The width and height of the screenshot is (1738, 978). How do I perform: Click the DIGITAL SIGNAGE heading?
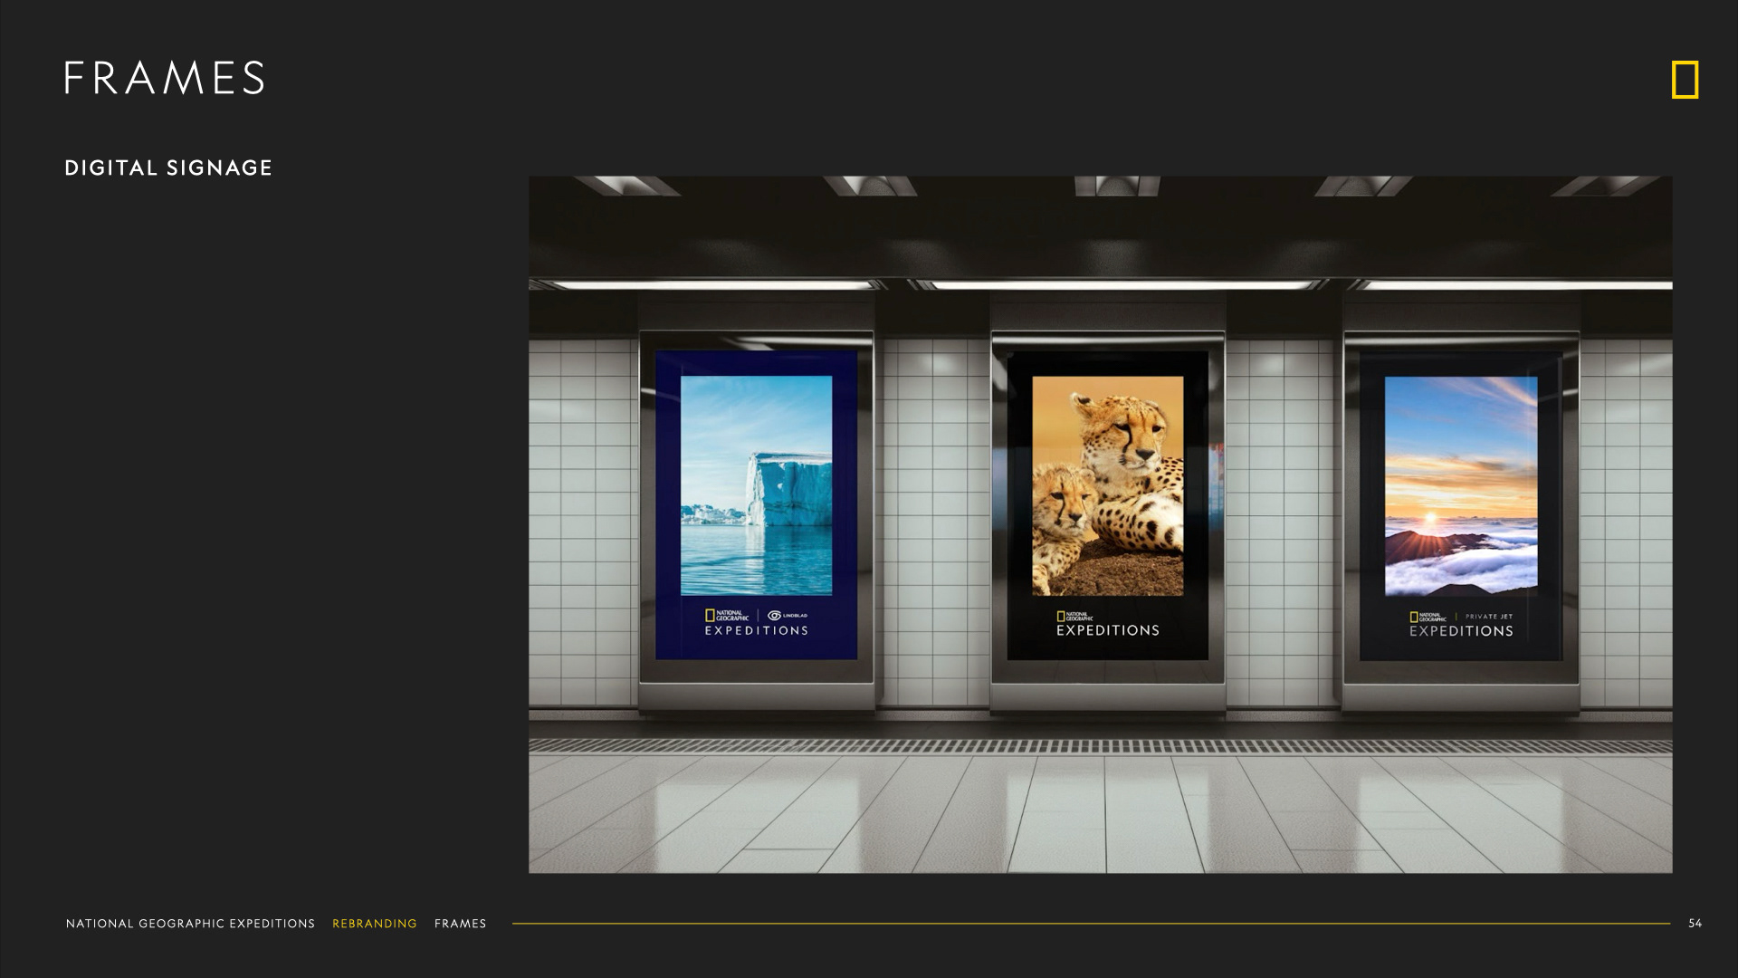pos(168,168)
